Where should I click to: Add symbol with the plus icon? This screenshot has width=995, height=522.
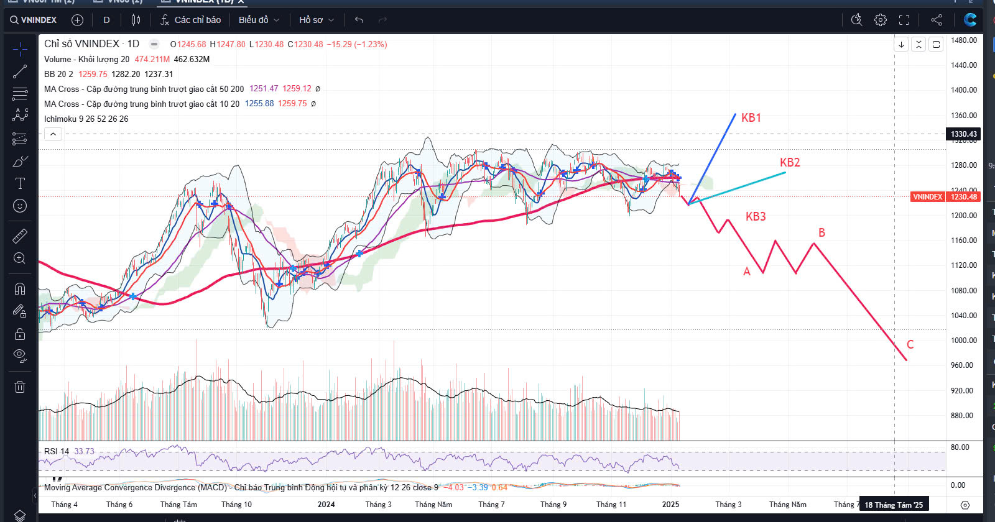(x=77, y=20)
